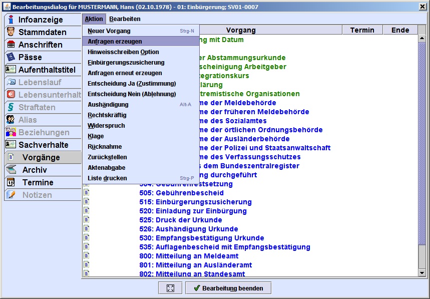This screenshot has height=299, width=430.
Task: Click the Pässe passport icon
Action: 11,57
